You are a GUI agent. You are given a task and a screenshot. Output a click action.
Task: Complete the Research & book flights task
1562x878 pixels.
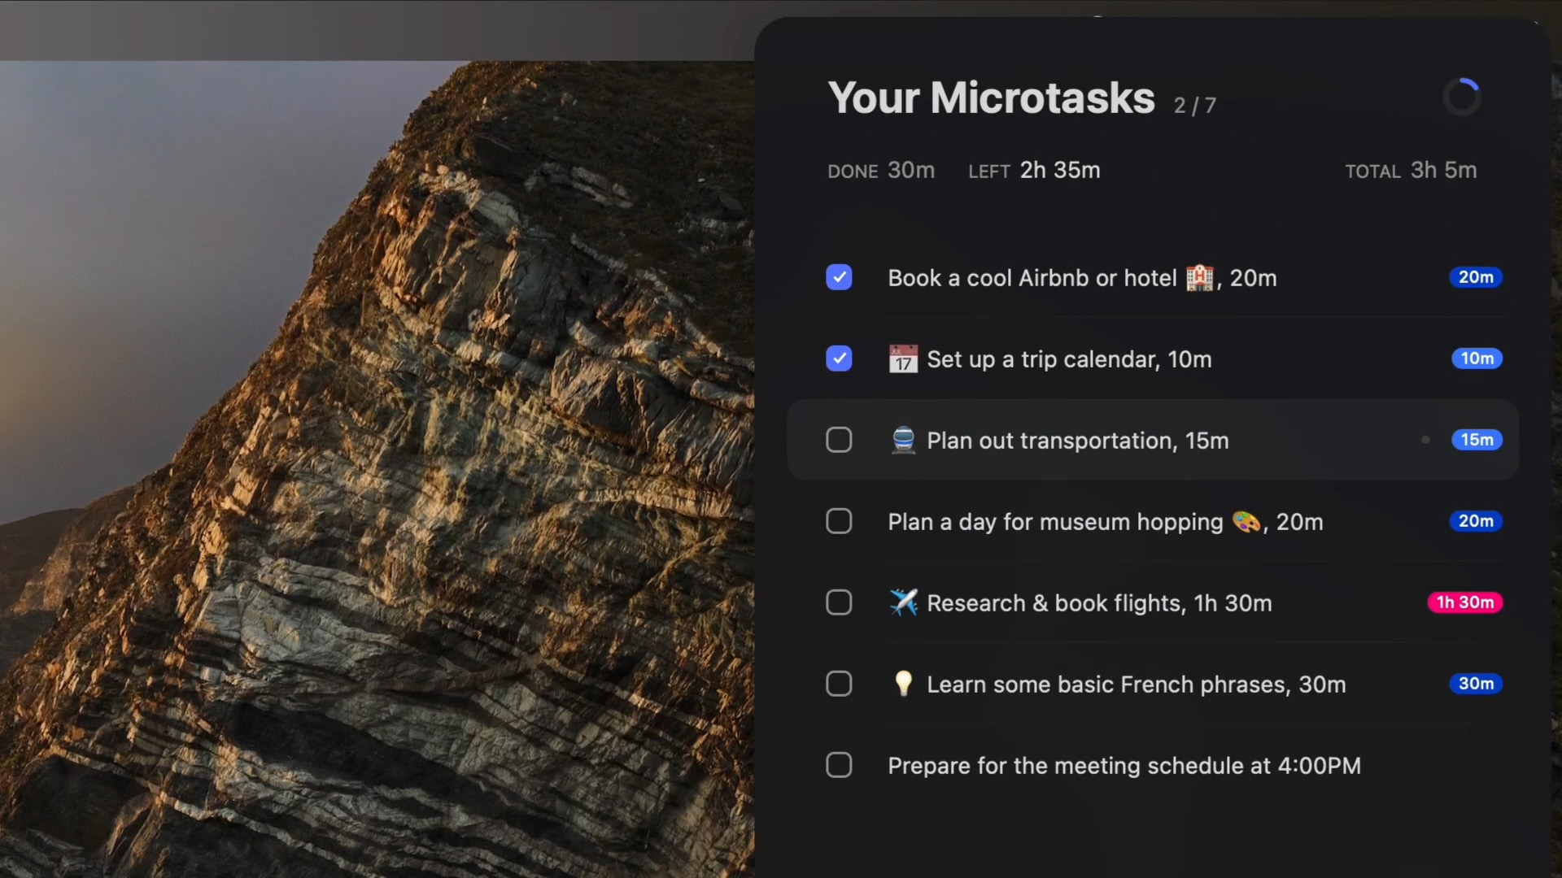pyautogui.click(x=839, y=602)
